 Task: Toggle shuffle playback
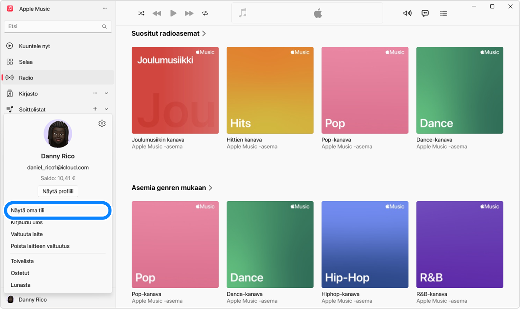141,13
